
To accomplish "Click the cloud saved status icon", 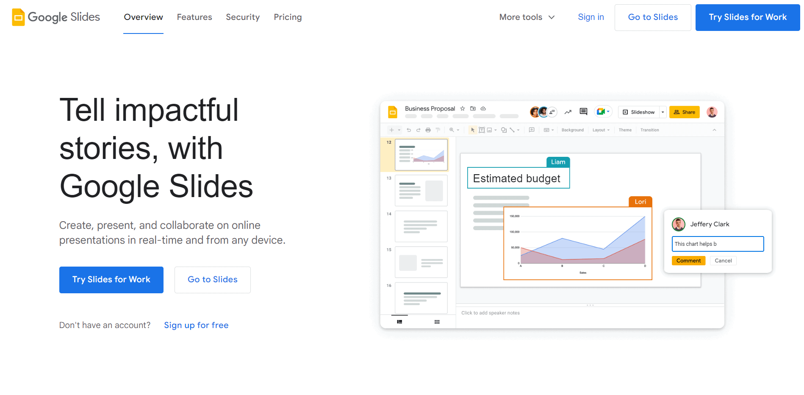I will click(483, 108).
